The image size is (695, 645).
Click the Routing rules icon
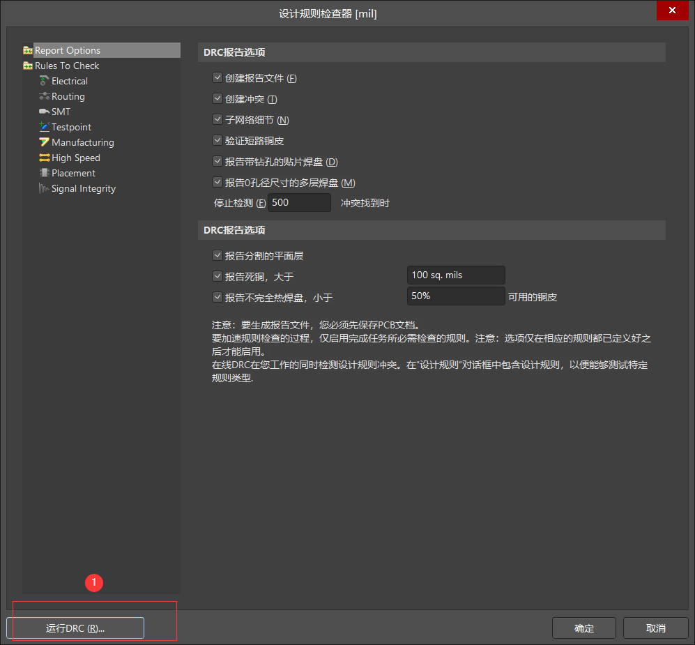44,96
